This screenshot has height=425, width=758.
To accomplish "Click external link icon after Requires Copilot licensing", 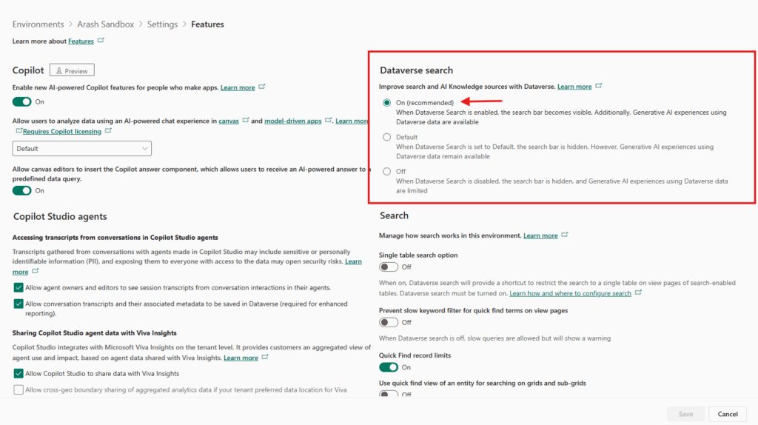I will pyautogui.click(x=108, y=131).
